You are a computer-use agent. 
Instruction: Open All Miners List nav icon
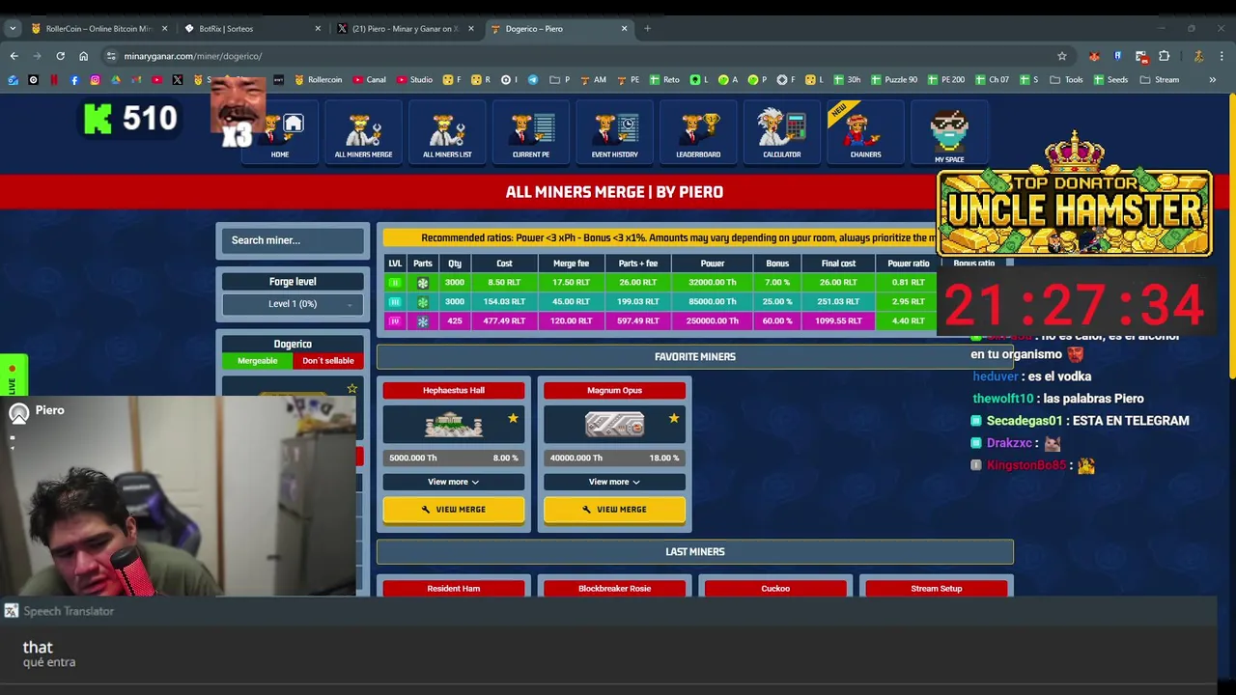[447, 134]
